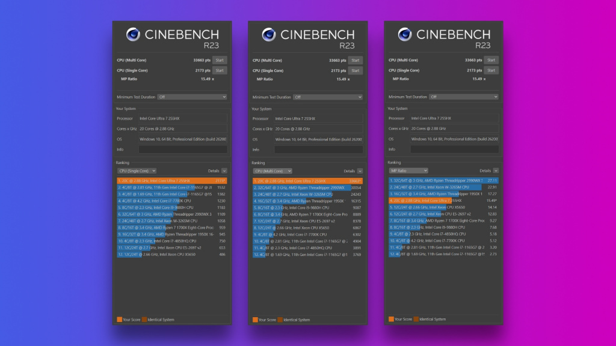Open the CPU (Single Core) ranking dropdown
616x346 pixels.
137,171
